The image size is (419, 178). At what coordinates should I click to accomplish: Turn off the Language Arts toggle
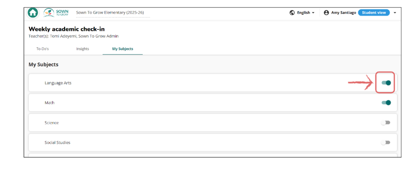point(386,83)
